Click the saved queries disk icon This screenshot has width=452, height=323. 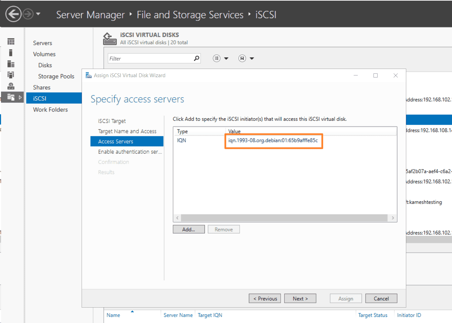coord(242,58)
